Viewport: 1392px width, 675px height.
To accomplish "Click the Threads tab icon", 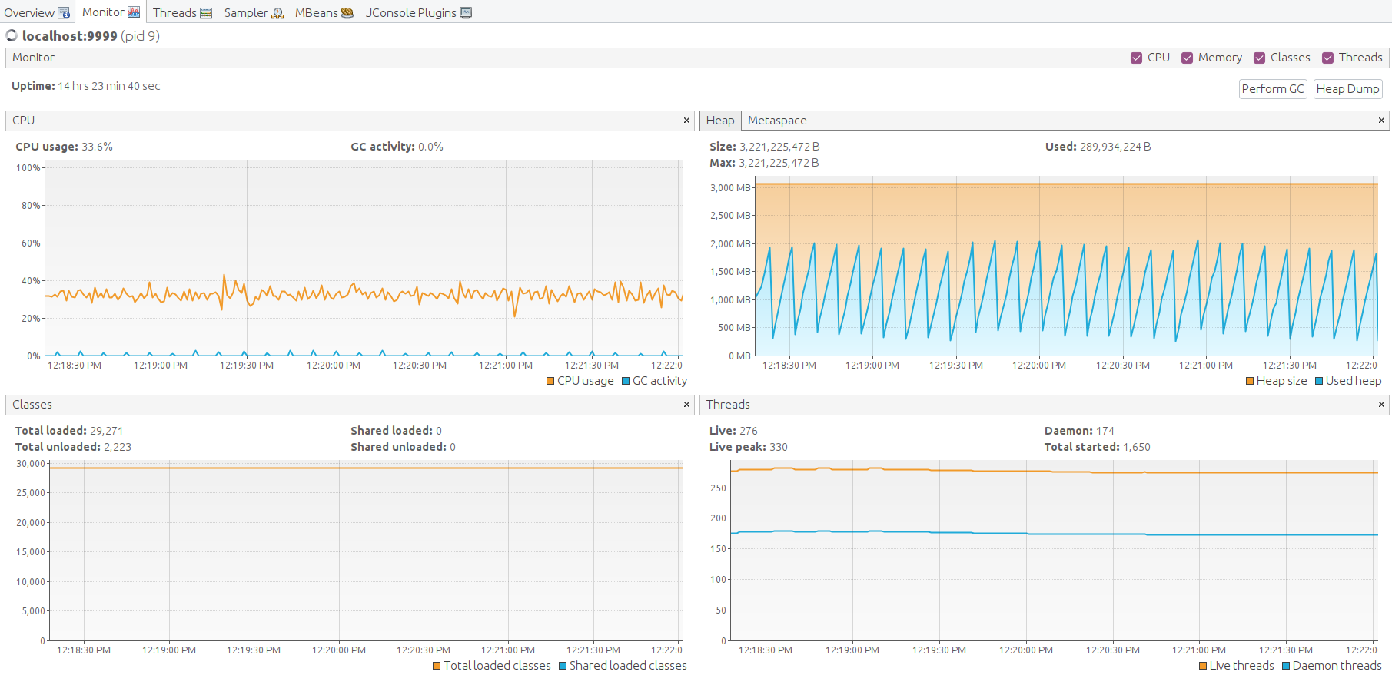I will (206, 13).
